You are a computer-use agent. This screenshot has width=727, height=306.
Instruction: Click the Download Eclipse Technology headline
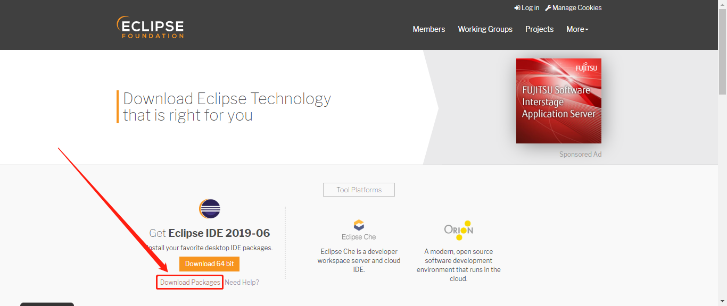tap(227, 107)
